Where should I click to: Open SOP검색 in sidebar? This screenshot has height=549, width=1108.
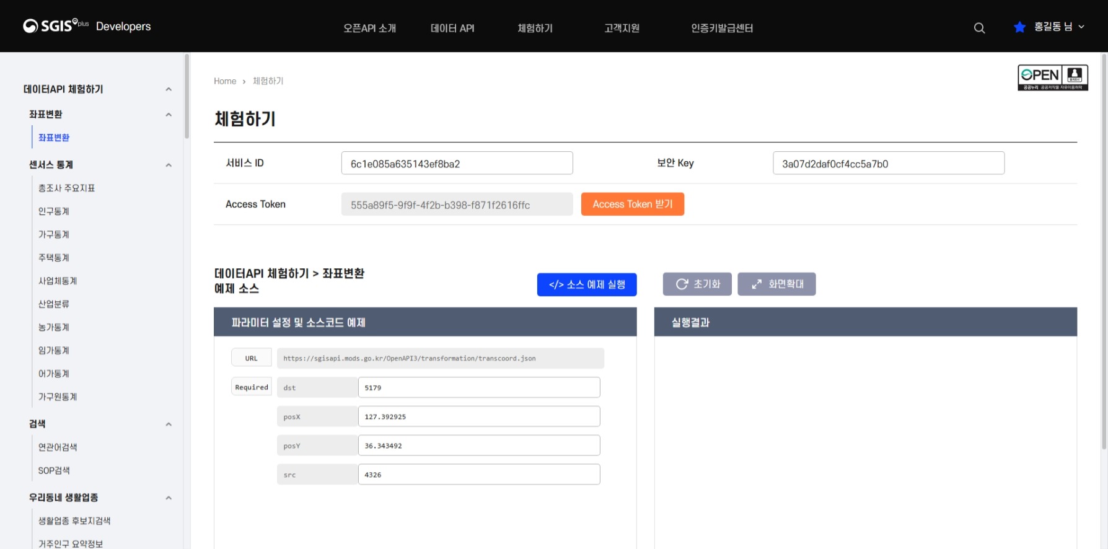(x=54, y=470)
